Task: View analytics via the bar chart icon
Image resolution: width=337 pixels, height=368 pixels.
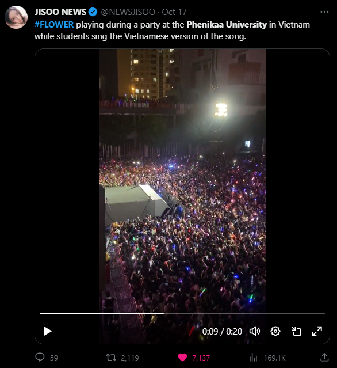Action: click(x=253, y=358)
